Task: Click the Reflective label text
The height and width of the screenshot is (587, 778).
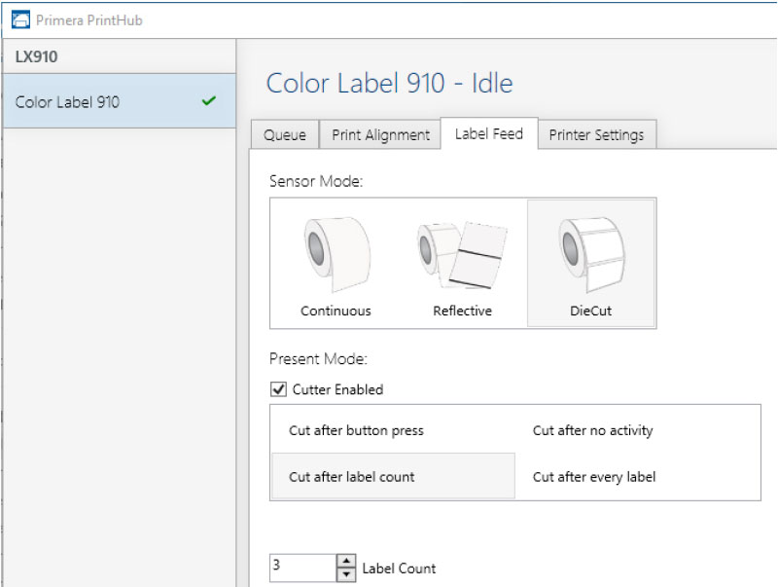Action: tap(463, 311)
